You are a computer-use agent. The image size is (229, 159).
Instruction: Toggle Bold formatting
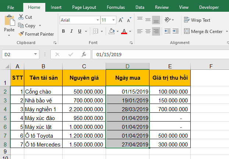pyautogui.click(x=63, y=31)
